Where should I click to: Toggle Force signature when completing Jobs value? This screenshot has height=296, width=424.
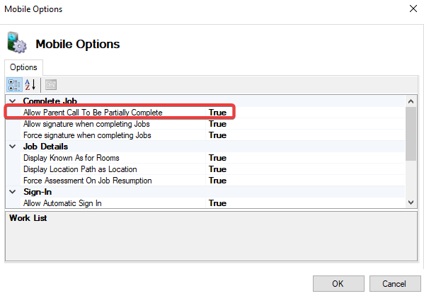[x=305, y=135]
